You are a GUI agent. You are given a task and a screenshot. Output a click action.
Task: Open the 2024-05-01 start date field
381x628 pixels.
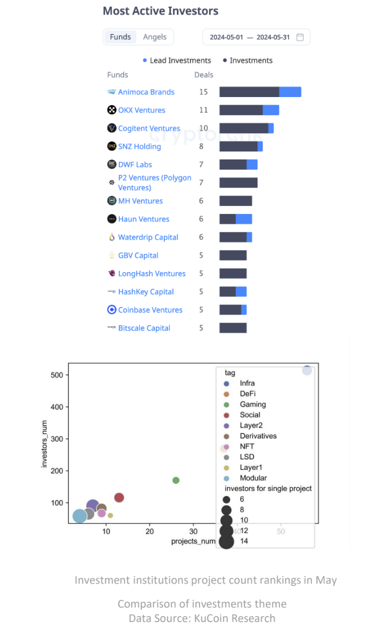(x=226, y=37)
